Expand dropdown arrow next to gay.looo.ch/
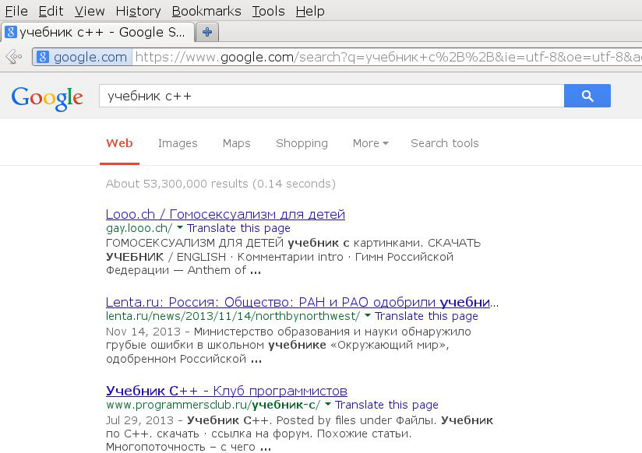This screenshot has width=642, height=453. (180, 226)
